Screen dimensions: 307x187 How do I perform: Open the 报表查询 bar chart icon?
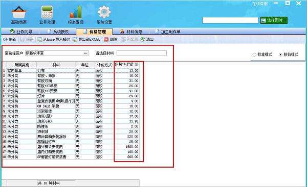(x=76, y=12)
